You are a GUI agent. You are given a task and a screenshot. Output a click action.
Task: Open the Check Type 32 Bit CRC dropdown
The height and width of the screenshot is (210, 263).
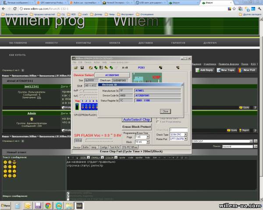[179, 134]
